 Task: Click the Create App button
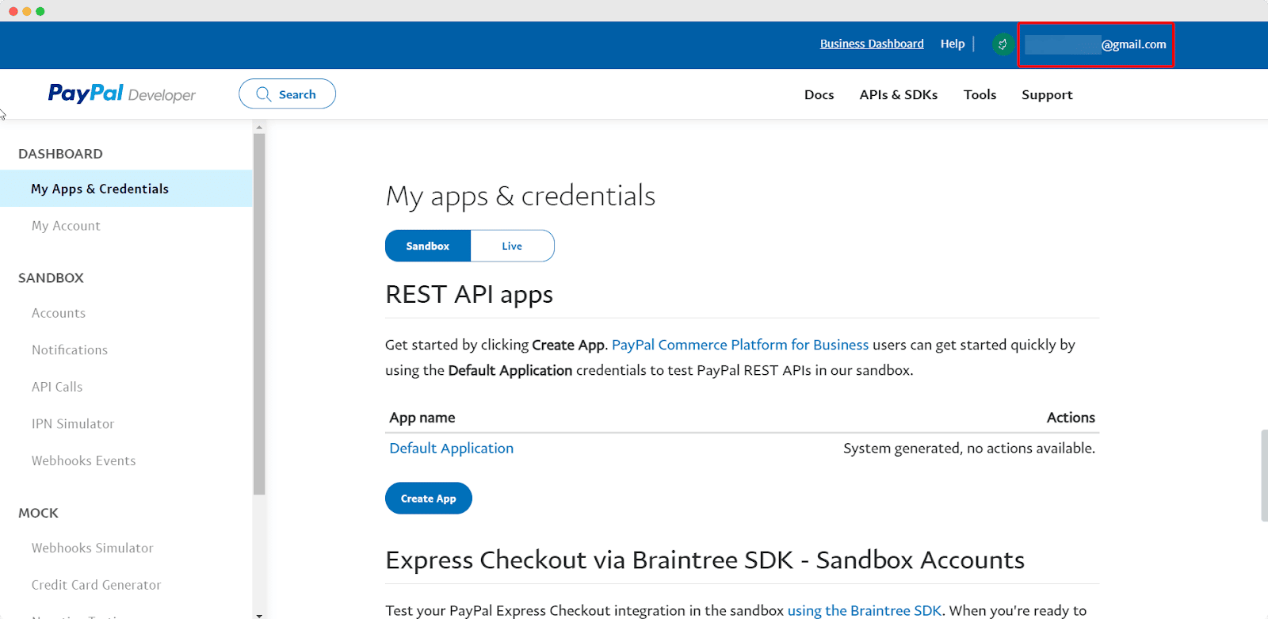[x=429, y=499]
